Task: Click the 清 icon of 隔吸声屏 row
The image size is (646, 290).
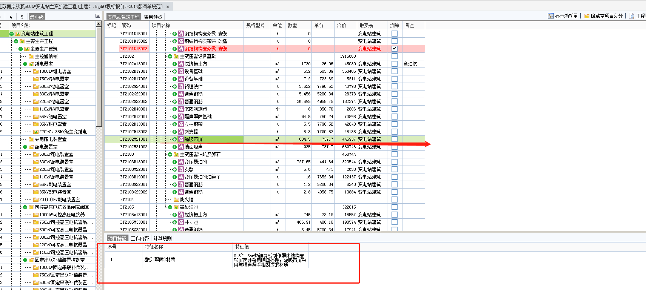Action: [x=181, y=139]
